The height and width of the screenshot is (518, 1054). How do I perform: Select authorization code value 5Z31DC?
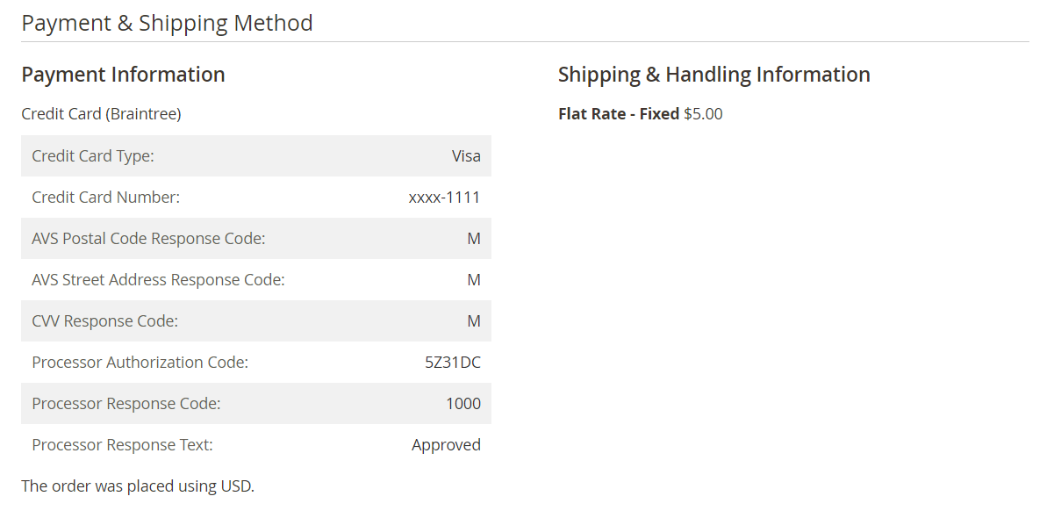pyautogui.click(x=453, y=363)
